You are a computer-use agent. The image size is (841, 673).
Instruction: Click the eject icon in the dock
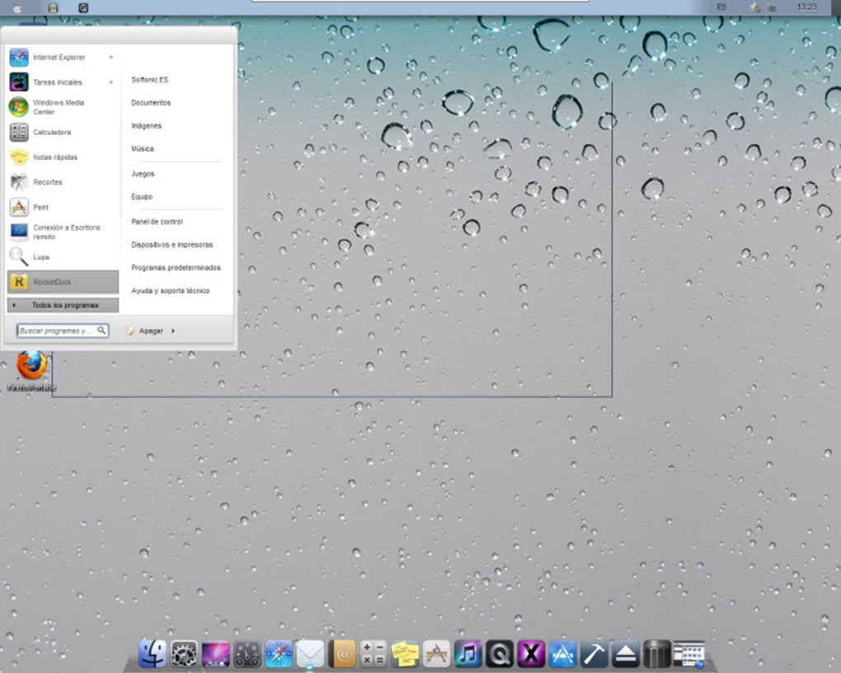coord(626,654)
